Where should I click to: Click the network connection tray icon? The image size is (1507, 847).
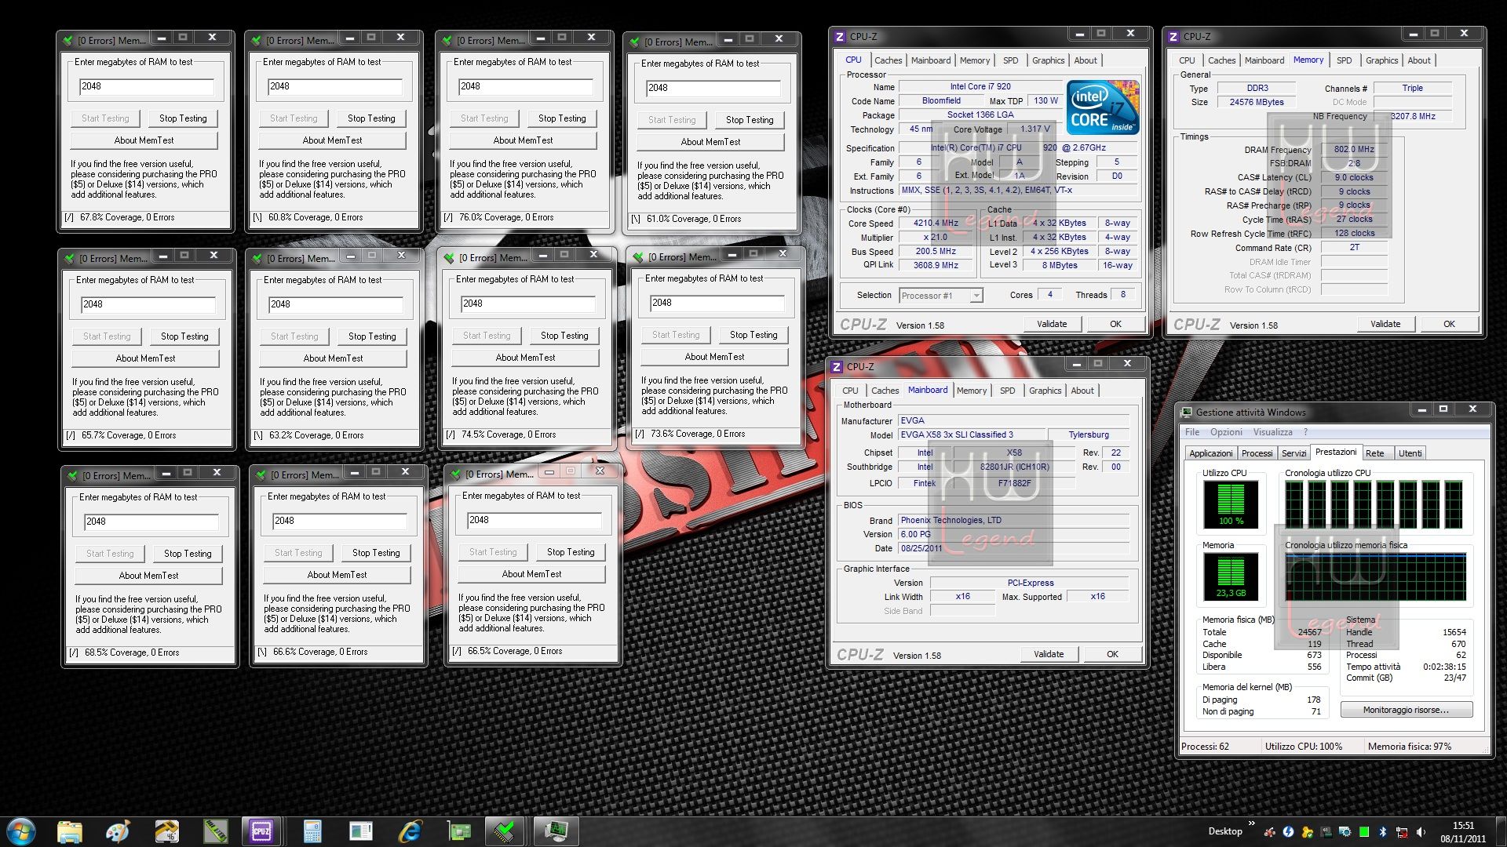1402,832
